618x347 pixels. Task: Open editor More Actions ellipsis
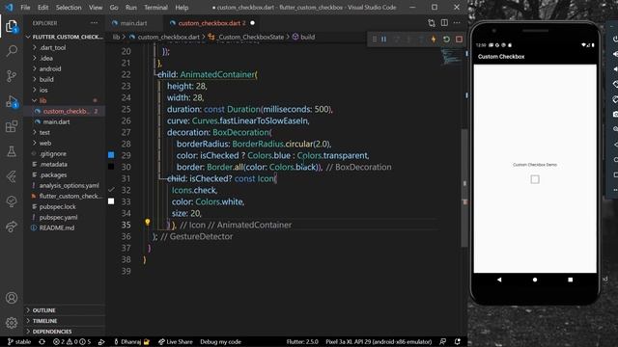pos(457,23)
